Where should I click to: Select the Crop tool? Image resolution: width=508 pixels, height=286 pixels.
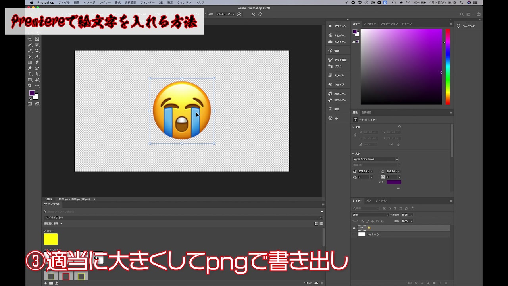pos(30,39)
